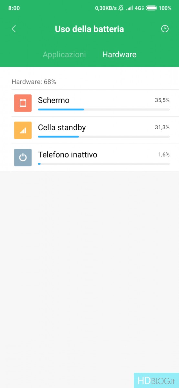Tap the HDblog.it watermark logo
This screenshot has width=179, height=388.
click(156, 381)
